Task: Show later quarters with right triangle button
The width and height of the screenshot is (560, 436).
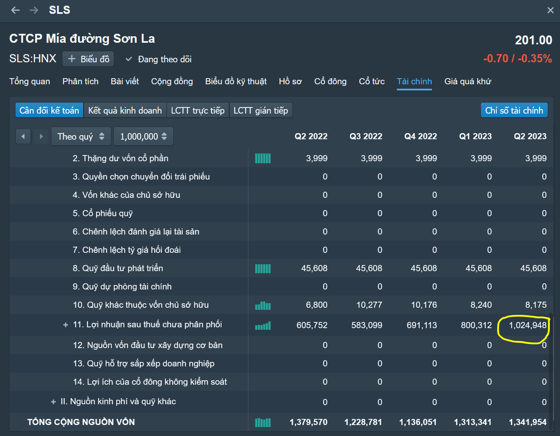Action: [41, 136]
